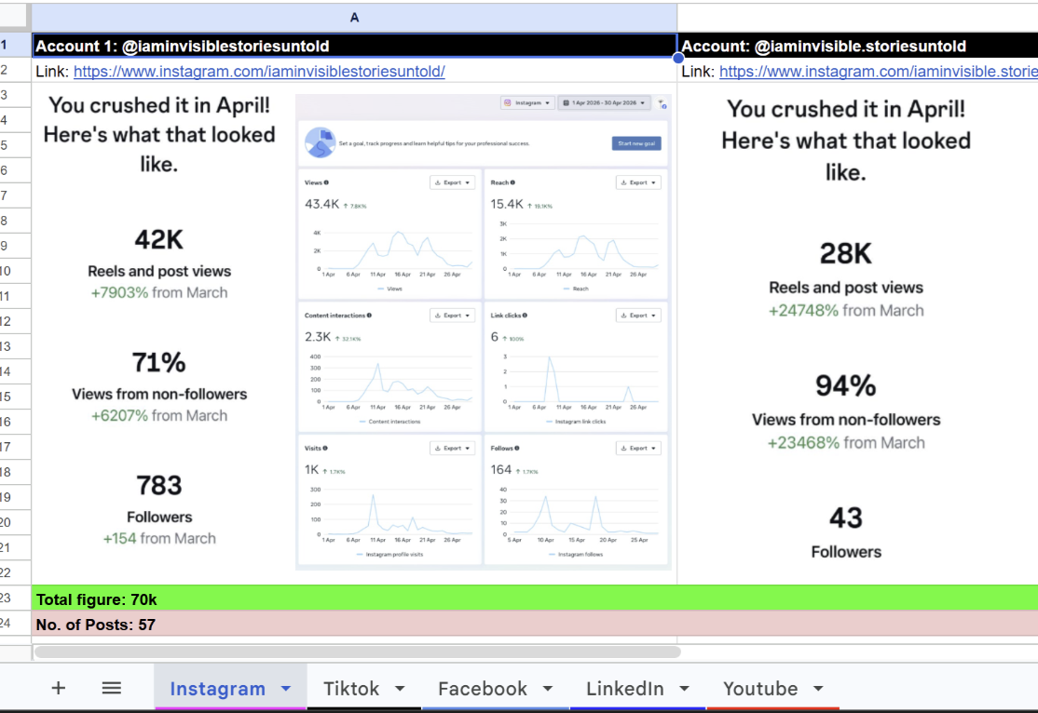Click the goal illustration icon in dashboard
Screen dimensions: 1038x713
[x=320, y=142]
